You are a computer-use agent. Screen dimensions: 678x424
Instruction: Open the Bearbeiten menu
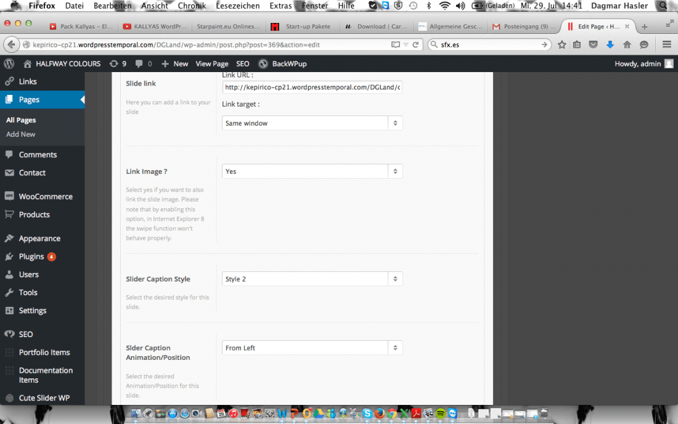coord(112,6)
